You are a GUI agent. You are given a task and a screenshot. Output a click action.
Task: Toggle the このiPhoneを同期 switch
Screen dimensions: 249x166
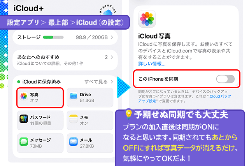click(x=225, y=79)
